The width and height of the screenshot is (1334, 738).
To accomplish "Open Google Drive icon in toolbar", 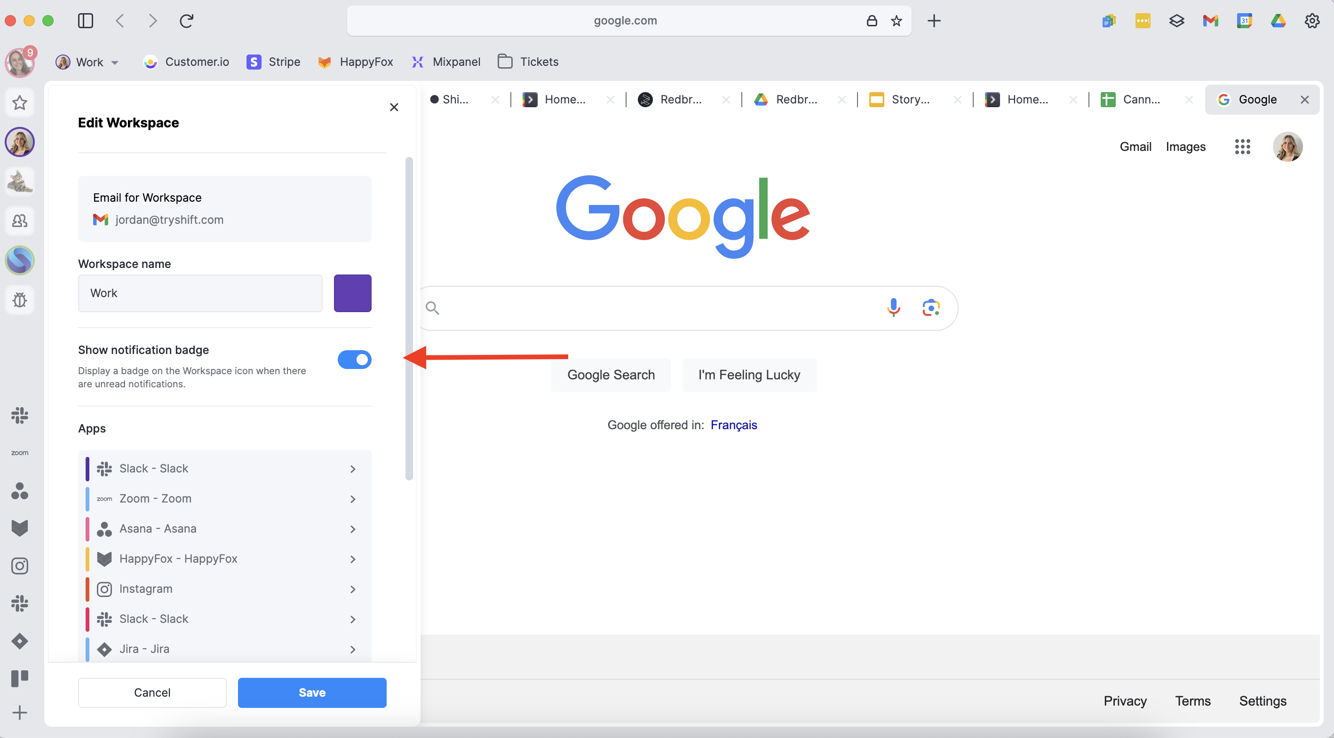I will pyautogui.click(x=1278, y=21).
